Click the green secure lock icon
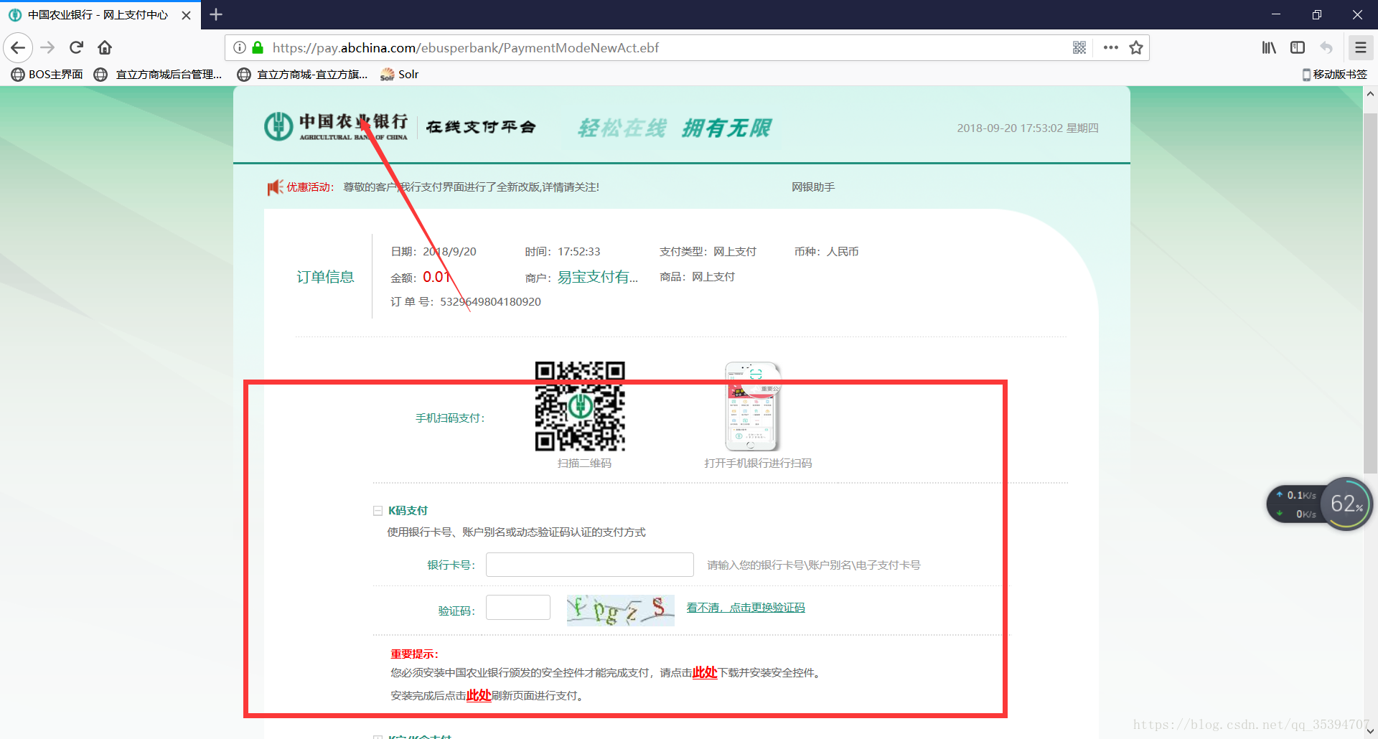The image size is (1378, 739). pyautogui.click(x=258, y=47)
